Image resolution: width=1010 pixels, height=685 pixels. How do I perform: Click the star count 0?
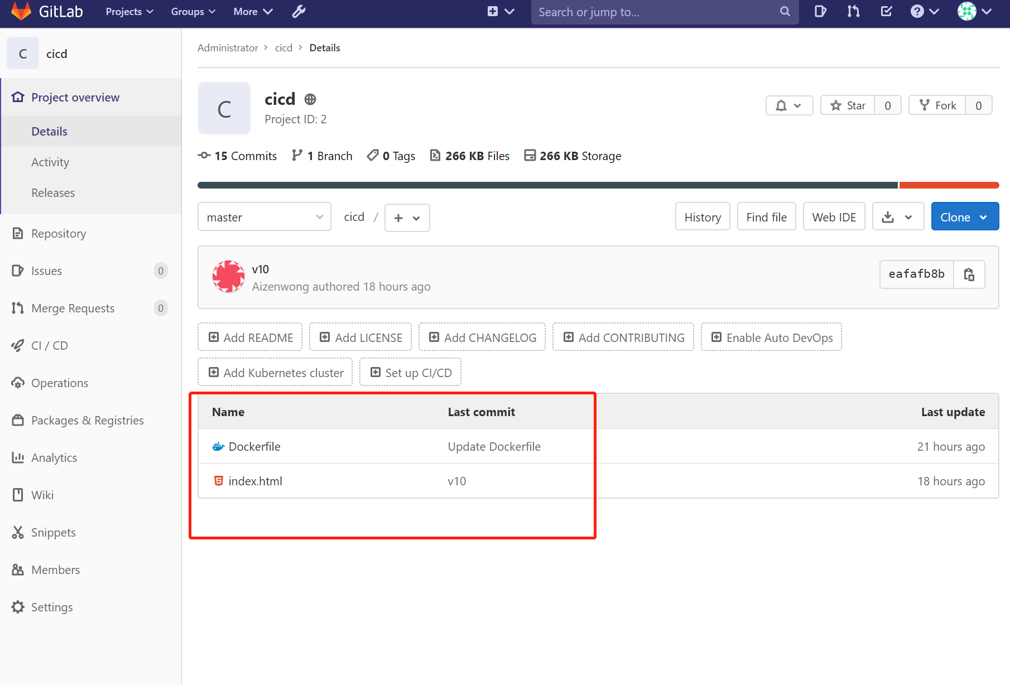click(888, 105)
